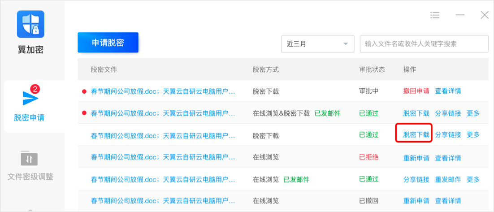Click the red notification badge showing 2
Screen dimensions: 494x212
pos(35,89)
